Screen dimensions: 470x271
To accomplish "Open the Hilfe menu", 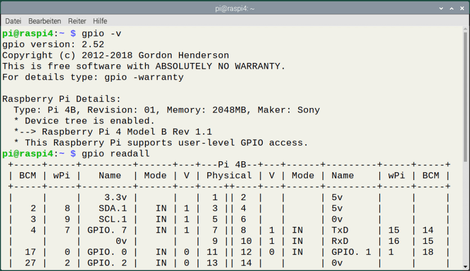I will click(x=100, y=21).
